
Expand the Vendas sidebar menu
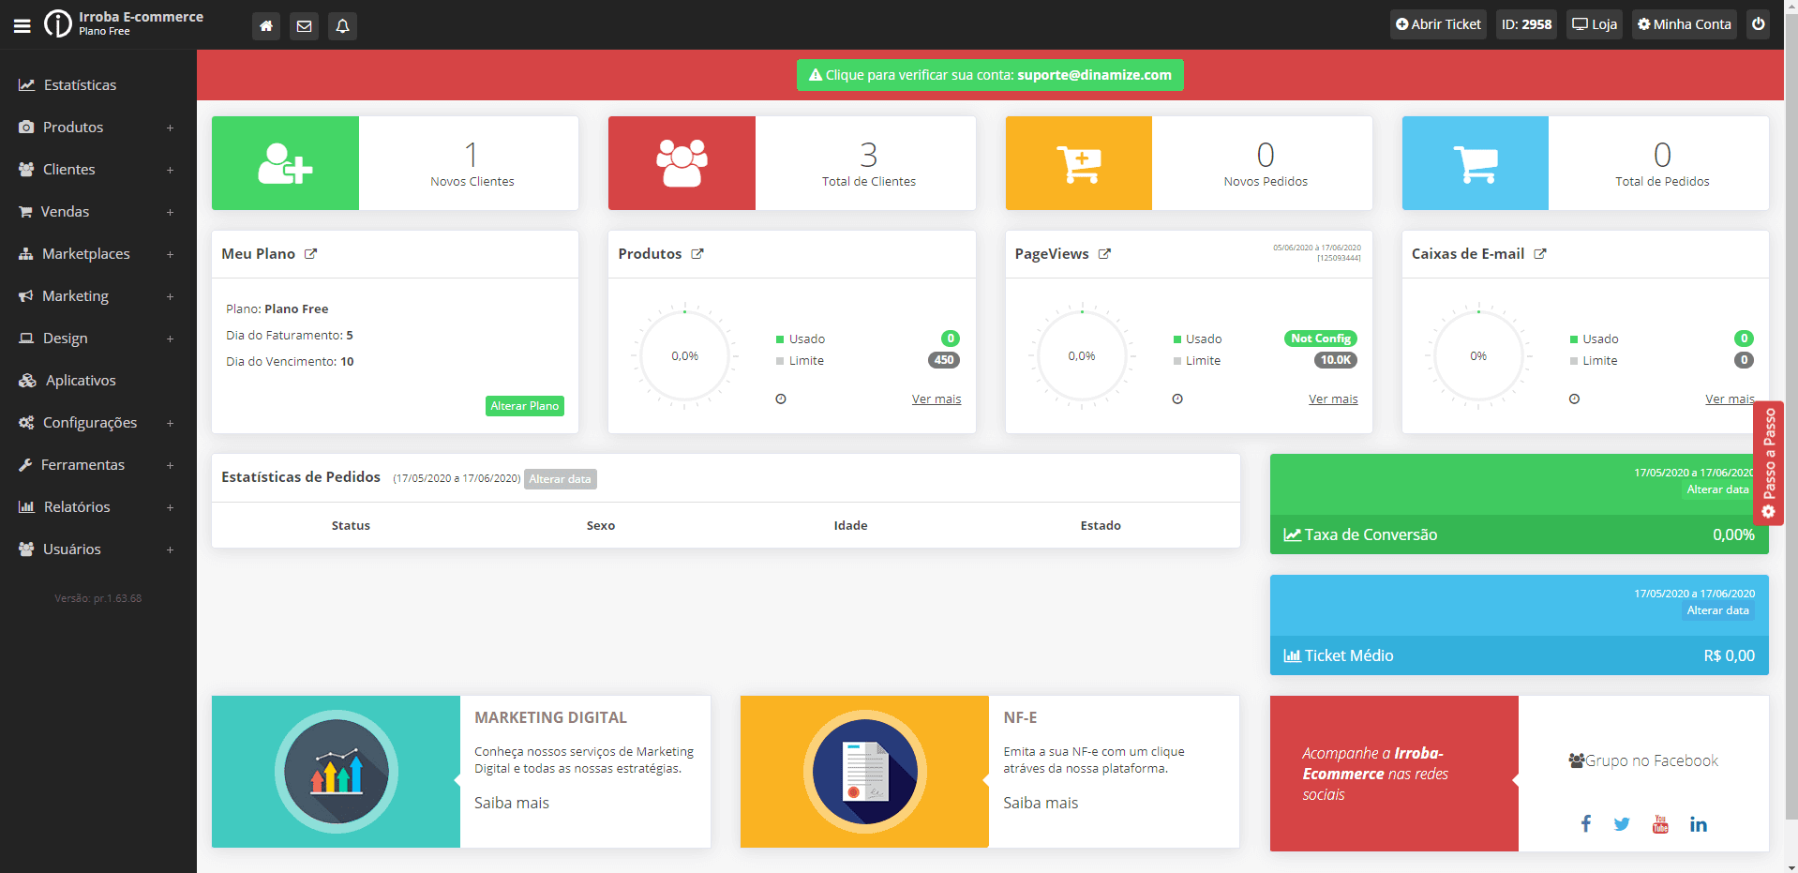(x=98, y=212)
